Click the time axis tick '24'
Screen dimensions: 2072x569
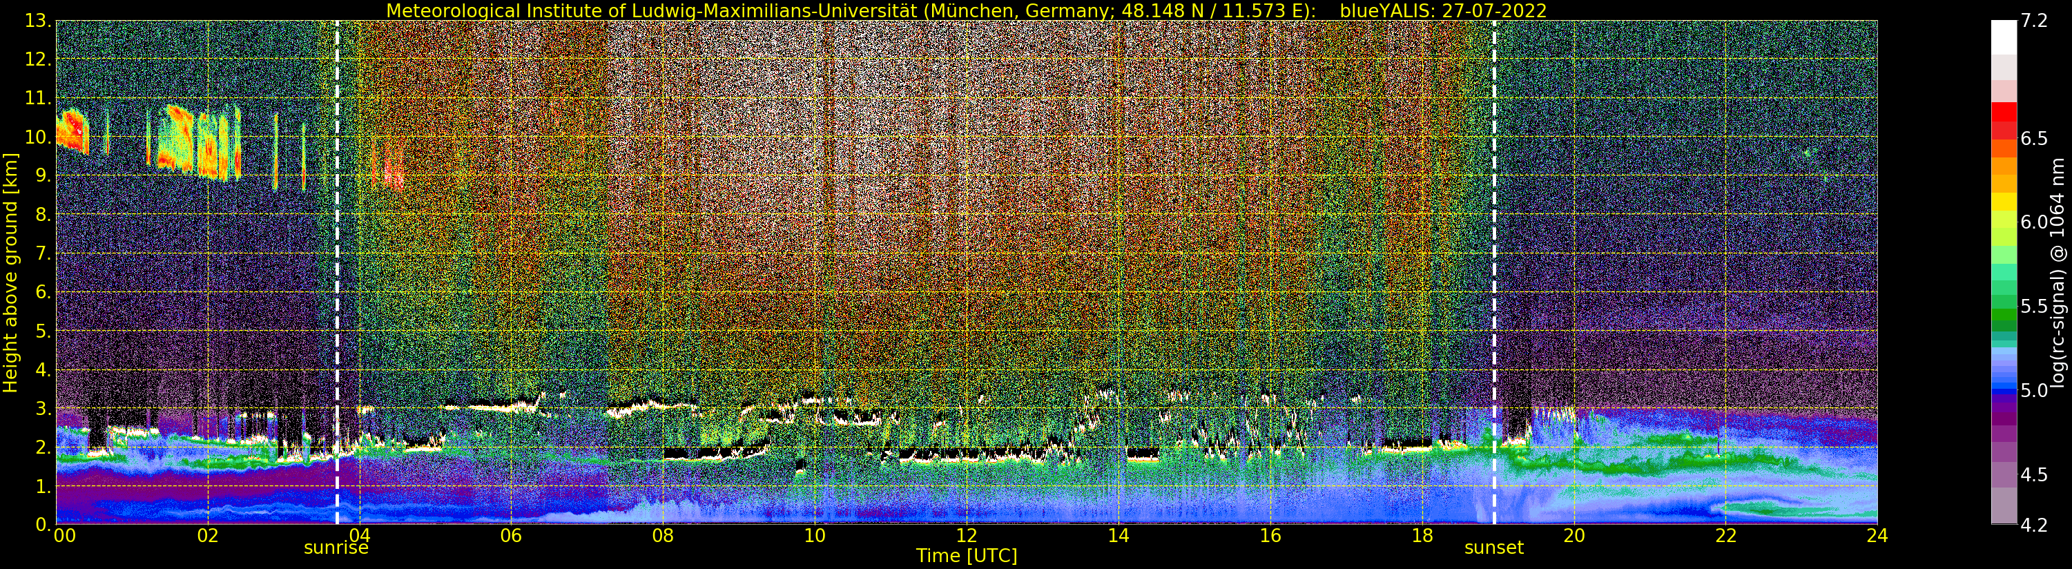(x=1877, y=535)
